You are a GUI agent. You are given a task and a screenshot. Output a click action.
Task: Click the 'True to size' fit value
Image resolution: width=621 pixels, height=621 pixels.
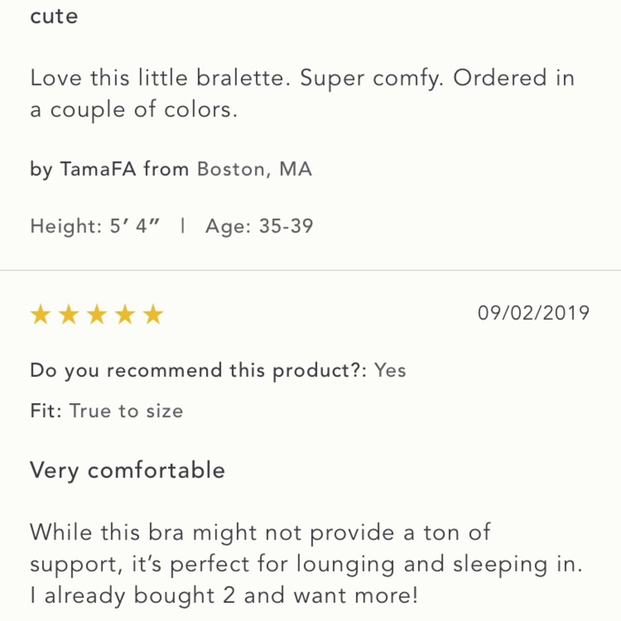click(x=126, y=410)
